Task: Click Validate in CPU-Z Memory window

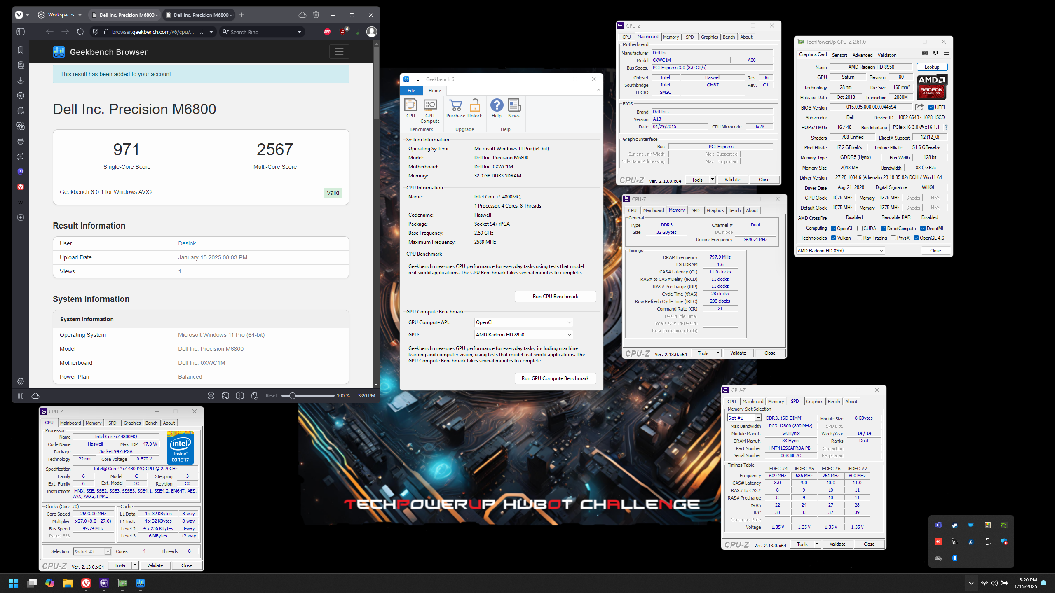Action: (x=738, y=353)
